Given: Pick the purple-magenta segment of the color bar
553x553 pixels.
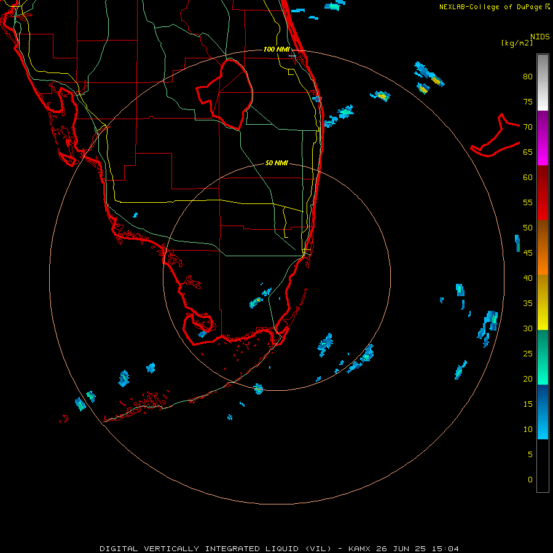Looking at the screenshot, I should click(x=543, y=138).
